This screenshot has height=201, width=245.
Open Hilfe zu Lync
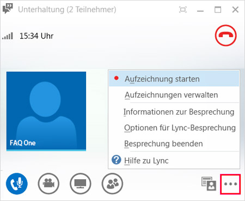coord(174,160)
